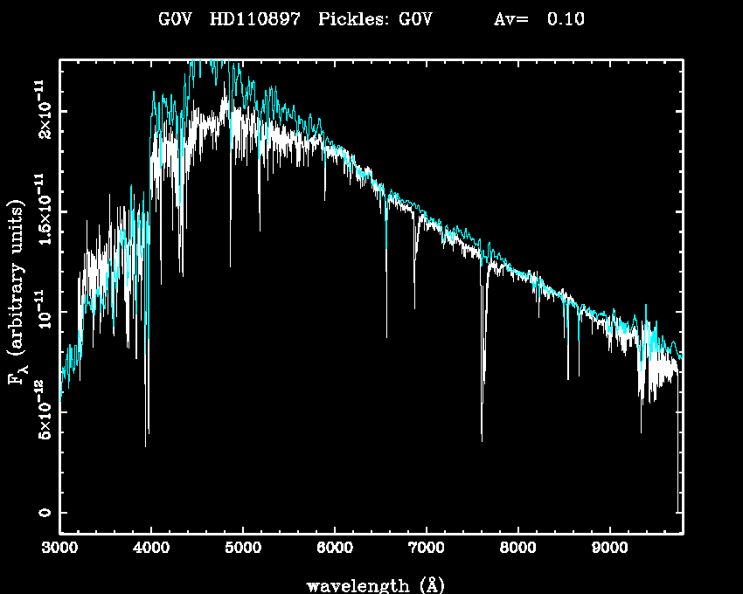Click the 9000 wavelength tick label
This screenshot has width=743, height=594.
point(609,549)
